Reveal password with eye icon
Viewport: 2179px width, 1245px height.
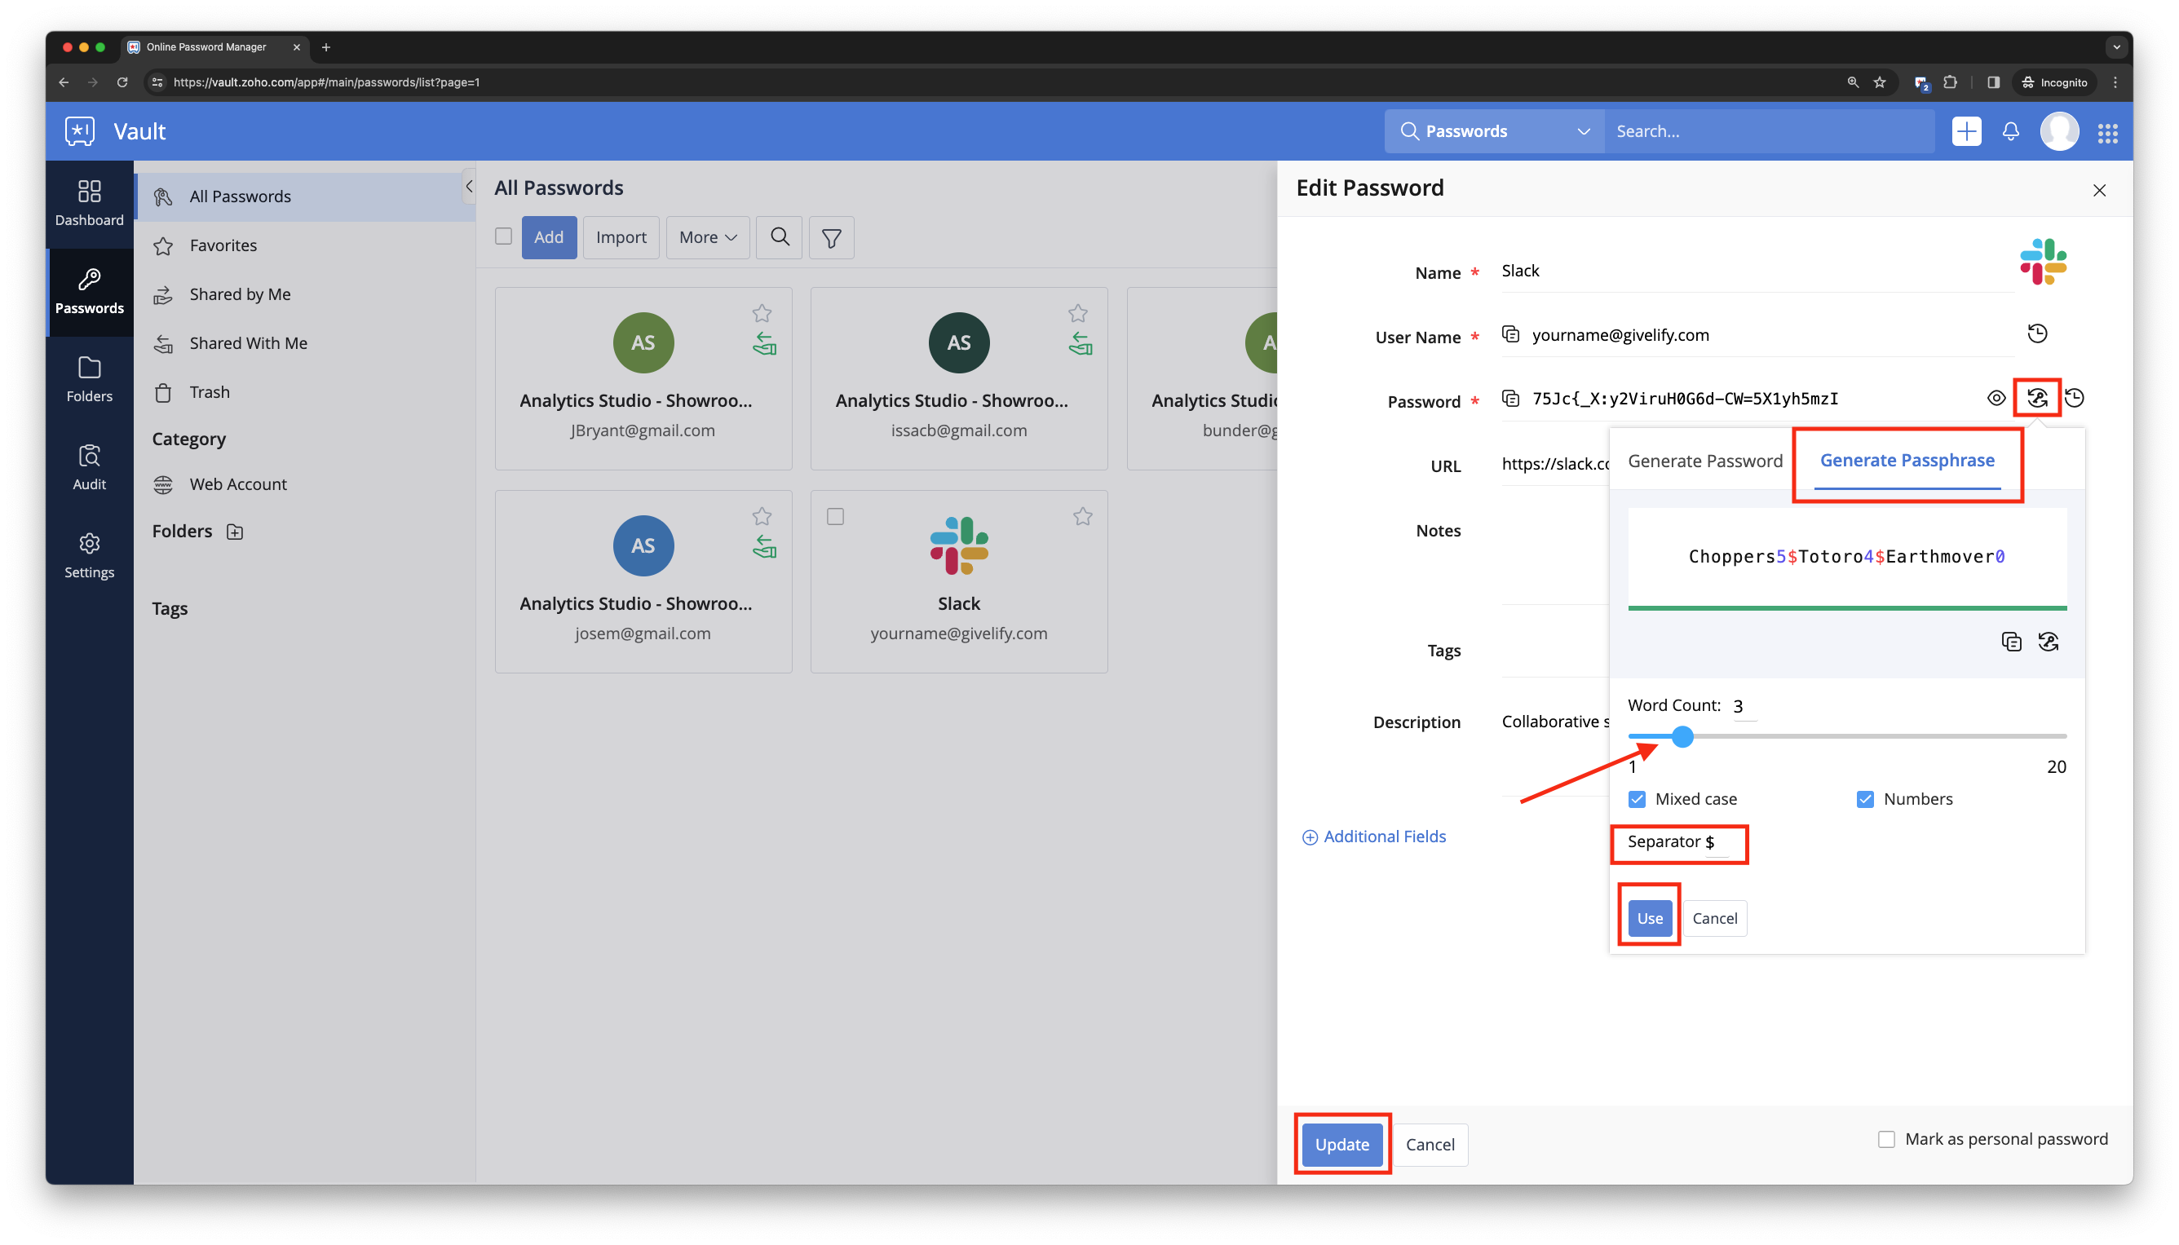[1996, 398]
